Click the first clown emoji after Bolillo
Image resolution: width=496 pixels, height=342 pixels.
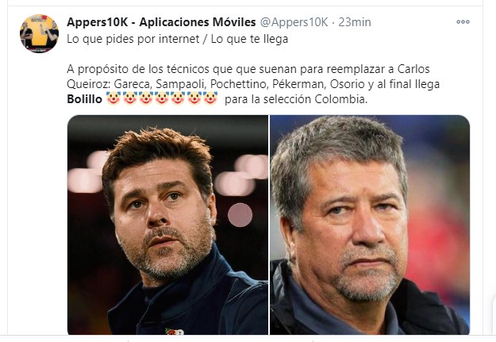pyautogui.click(x=113, y=98)
